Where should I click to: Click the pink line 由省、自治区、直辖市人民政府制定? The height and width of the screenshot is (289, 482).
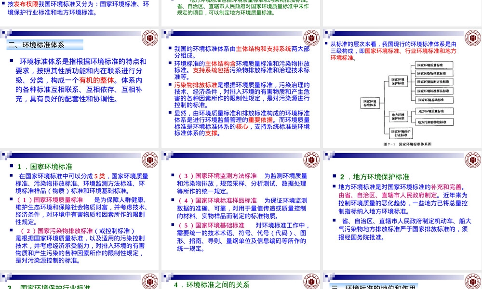[x=388, y=195]
